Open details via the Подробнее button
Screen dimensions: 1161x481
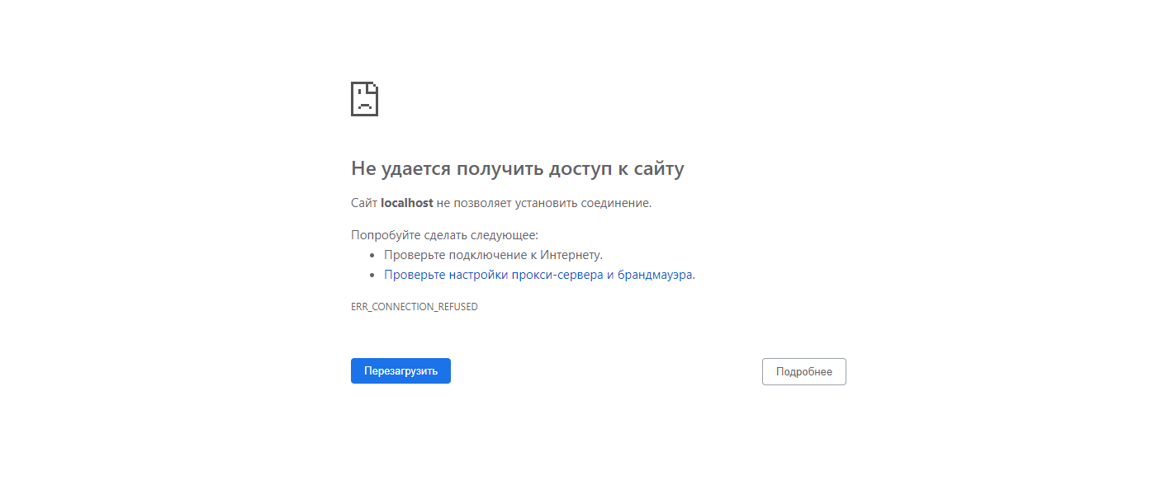pos(803,371)
